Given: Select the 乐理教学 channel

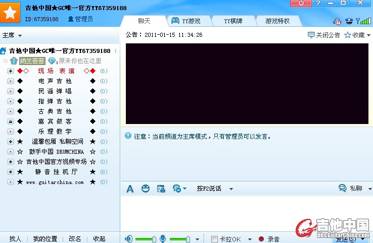Looking at the screenshot, I should pos(55,132).
